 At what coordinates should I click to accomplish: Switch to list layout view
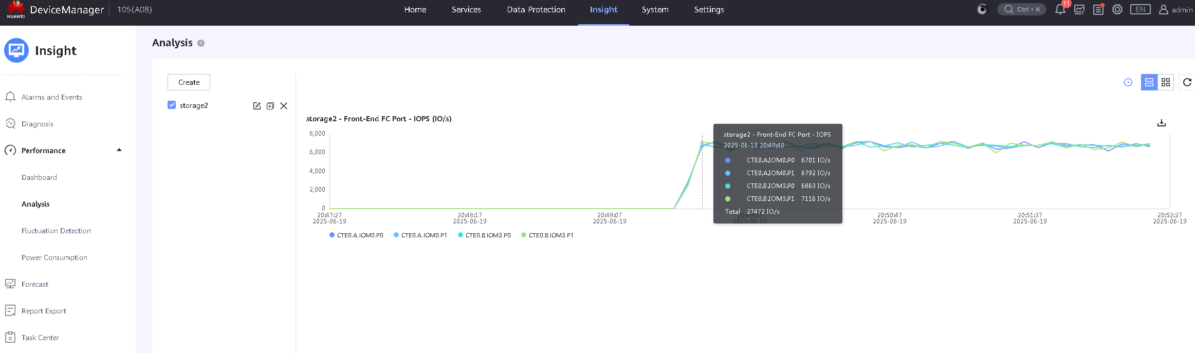[x=1149, y=82]
